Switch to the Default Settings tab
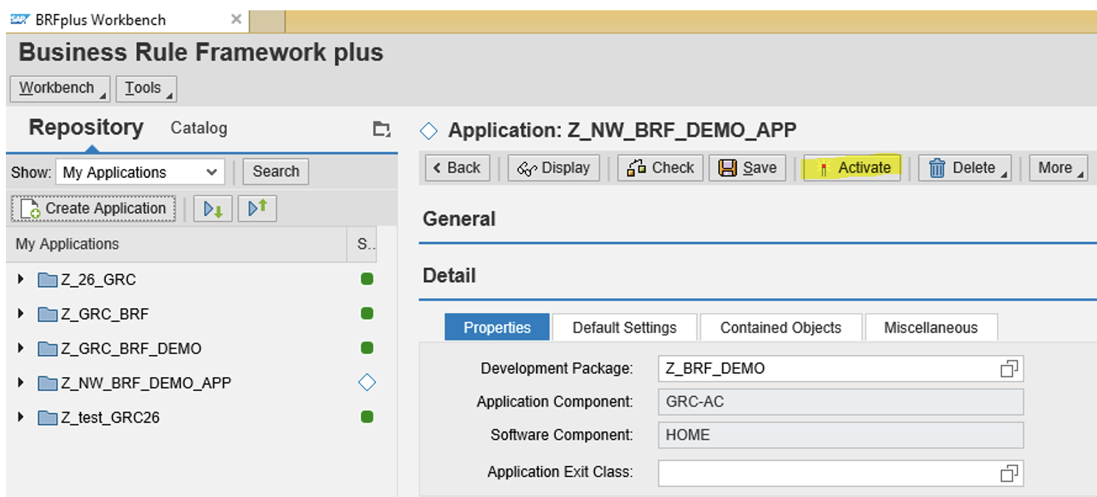The image size is (1097, 497). coord(624,327)
